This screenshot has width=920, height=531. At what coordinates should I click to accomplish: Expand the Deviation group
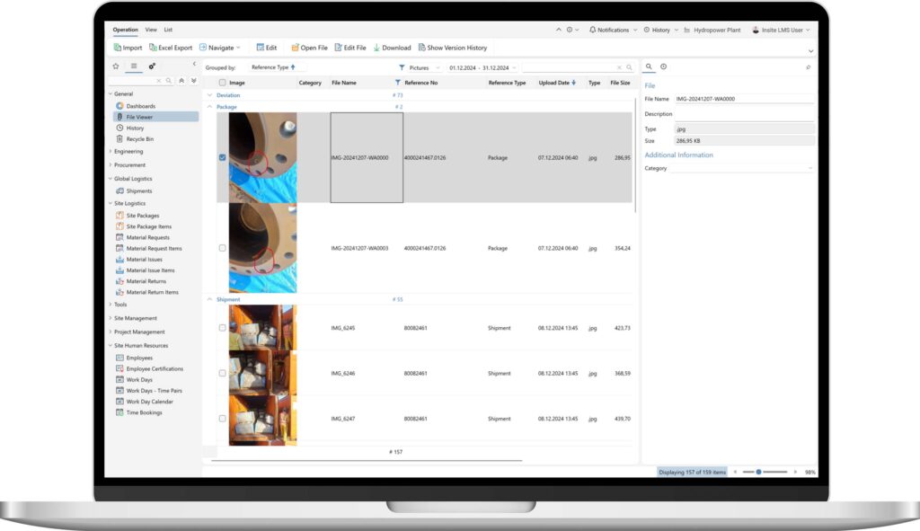pos(209,95)
